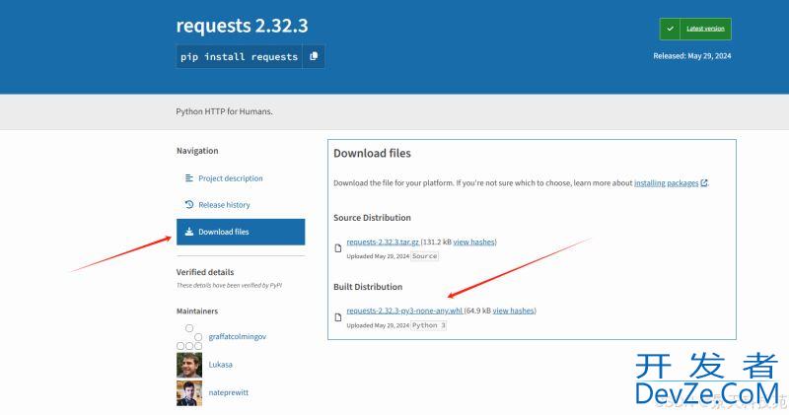Click the Built Distribution heading
789x415 pixels.
pos(368,287)
